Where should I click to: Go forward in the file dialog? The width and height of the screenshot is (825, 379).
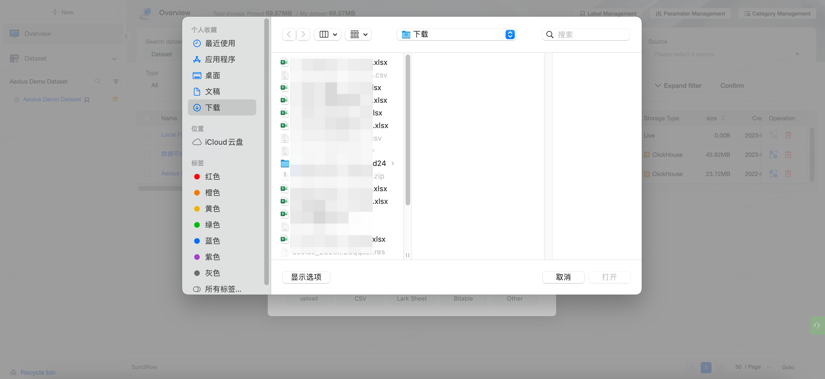(x=303, y=34)
